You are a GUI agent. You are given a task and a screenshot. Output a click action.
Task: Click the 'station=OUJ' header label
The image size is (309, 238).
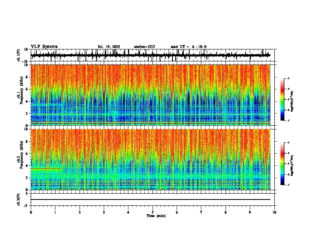point(144,47)
